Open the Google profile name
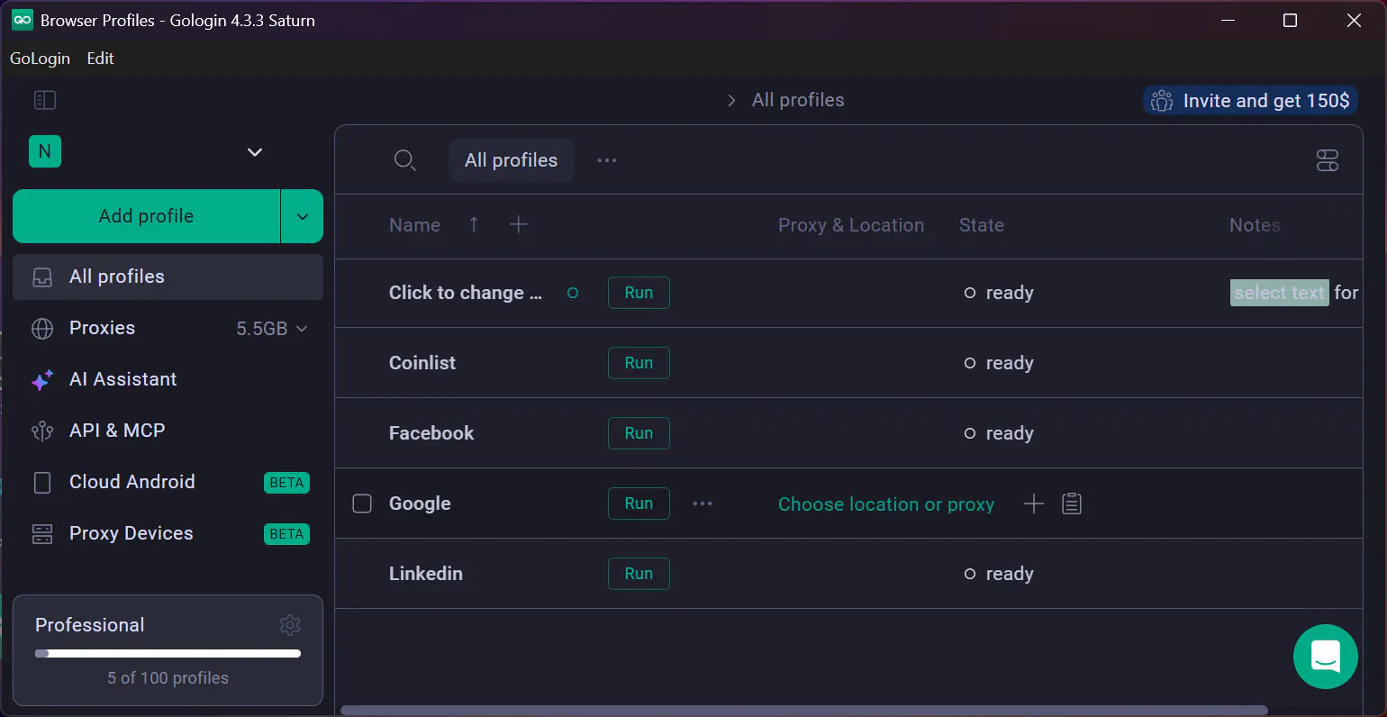1387x717 pixels. [420, 504]
